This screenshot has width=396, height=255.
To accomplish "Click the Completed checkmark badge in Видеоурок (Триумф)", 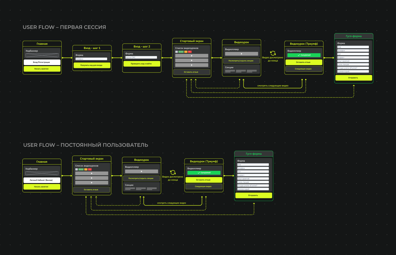I will pyautogui.click(x=304, y=55).
